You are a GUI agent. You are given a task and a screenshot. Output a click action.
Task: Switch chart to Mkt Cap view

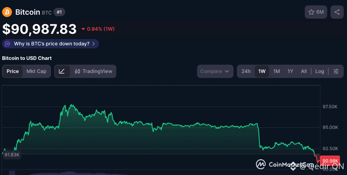tap(36, 71)
